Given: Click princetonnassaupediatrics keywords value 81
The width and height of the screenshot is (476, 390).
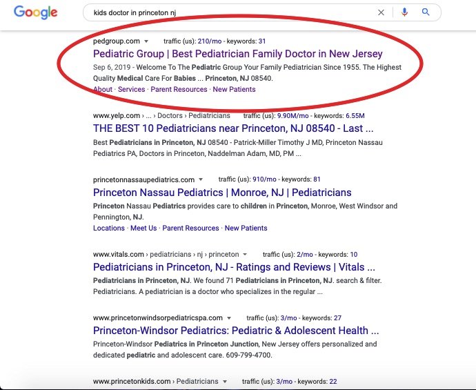Looking at the screenshot, I should tap(317, 179).
